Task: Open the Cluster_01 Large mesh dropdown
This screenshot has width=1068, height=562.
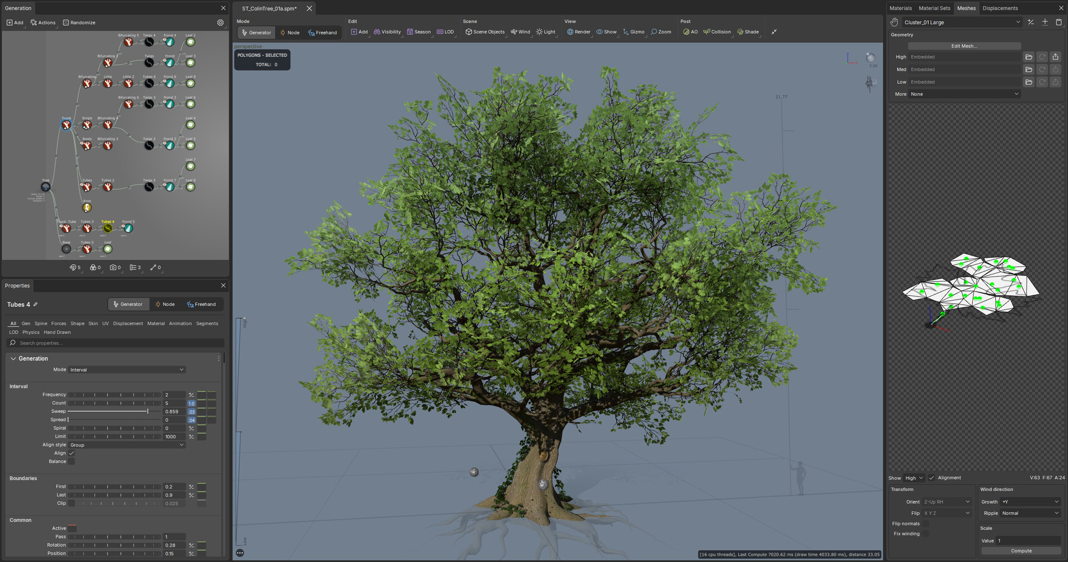Action: pos(962,23)
